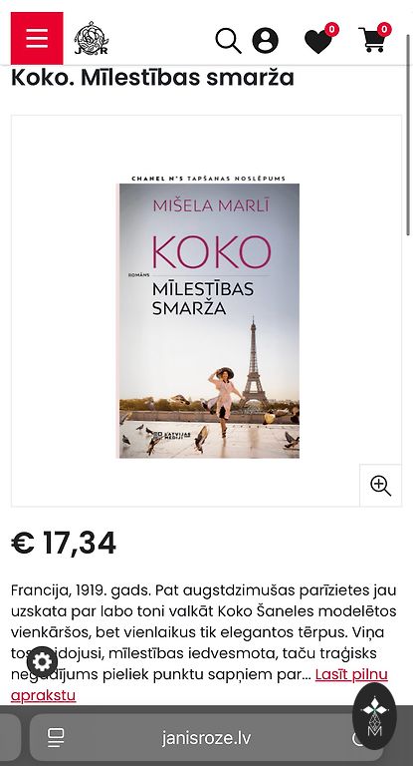413x766 pixels.
Task: Go to the Jānis Roze logo homepage
Action: click(x=92, y=39)
